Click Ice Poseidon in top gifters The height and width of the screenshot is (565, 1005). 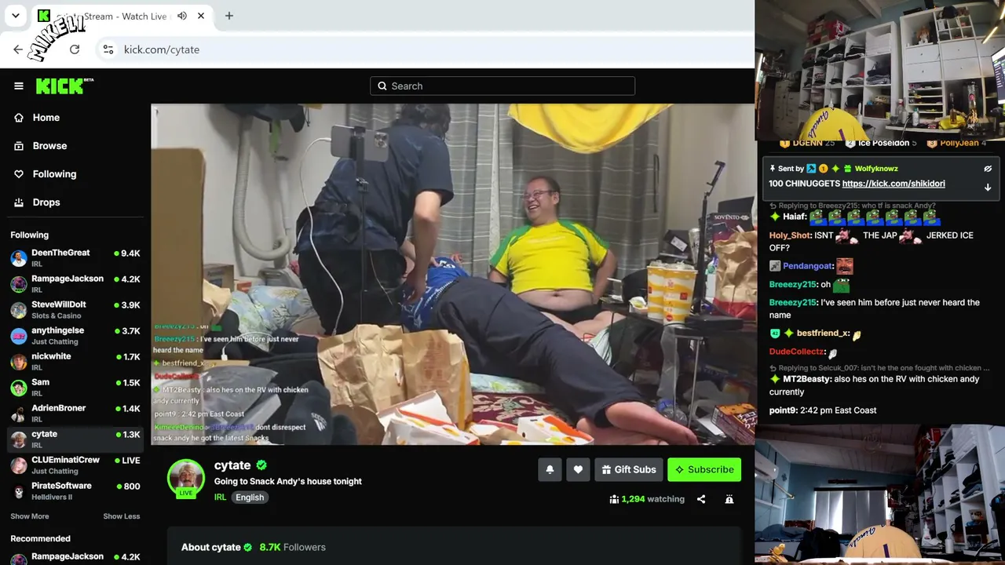(x=883, y=143)
